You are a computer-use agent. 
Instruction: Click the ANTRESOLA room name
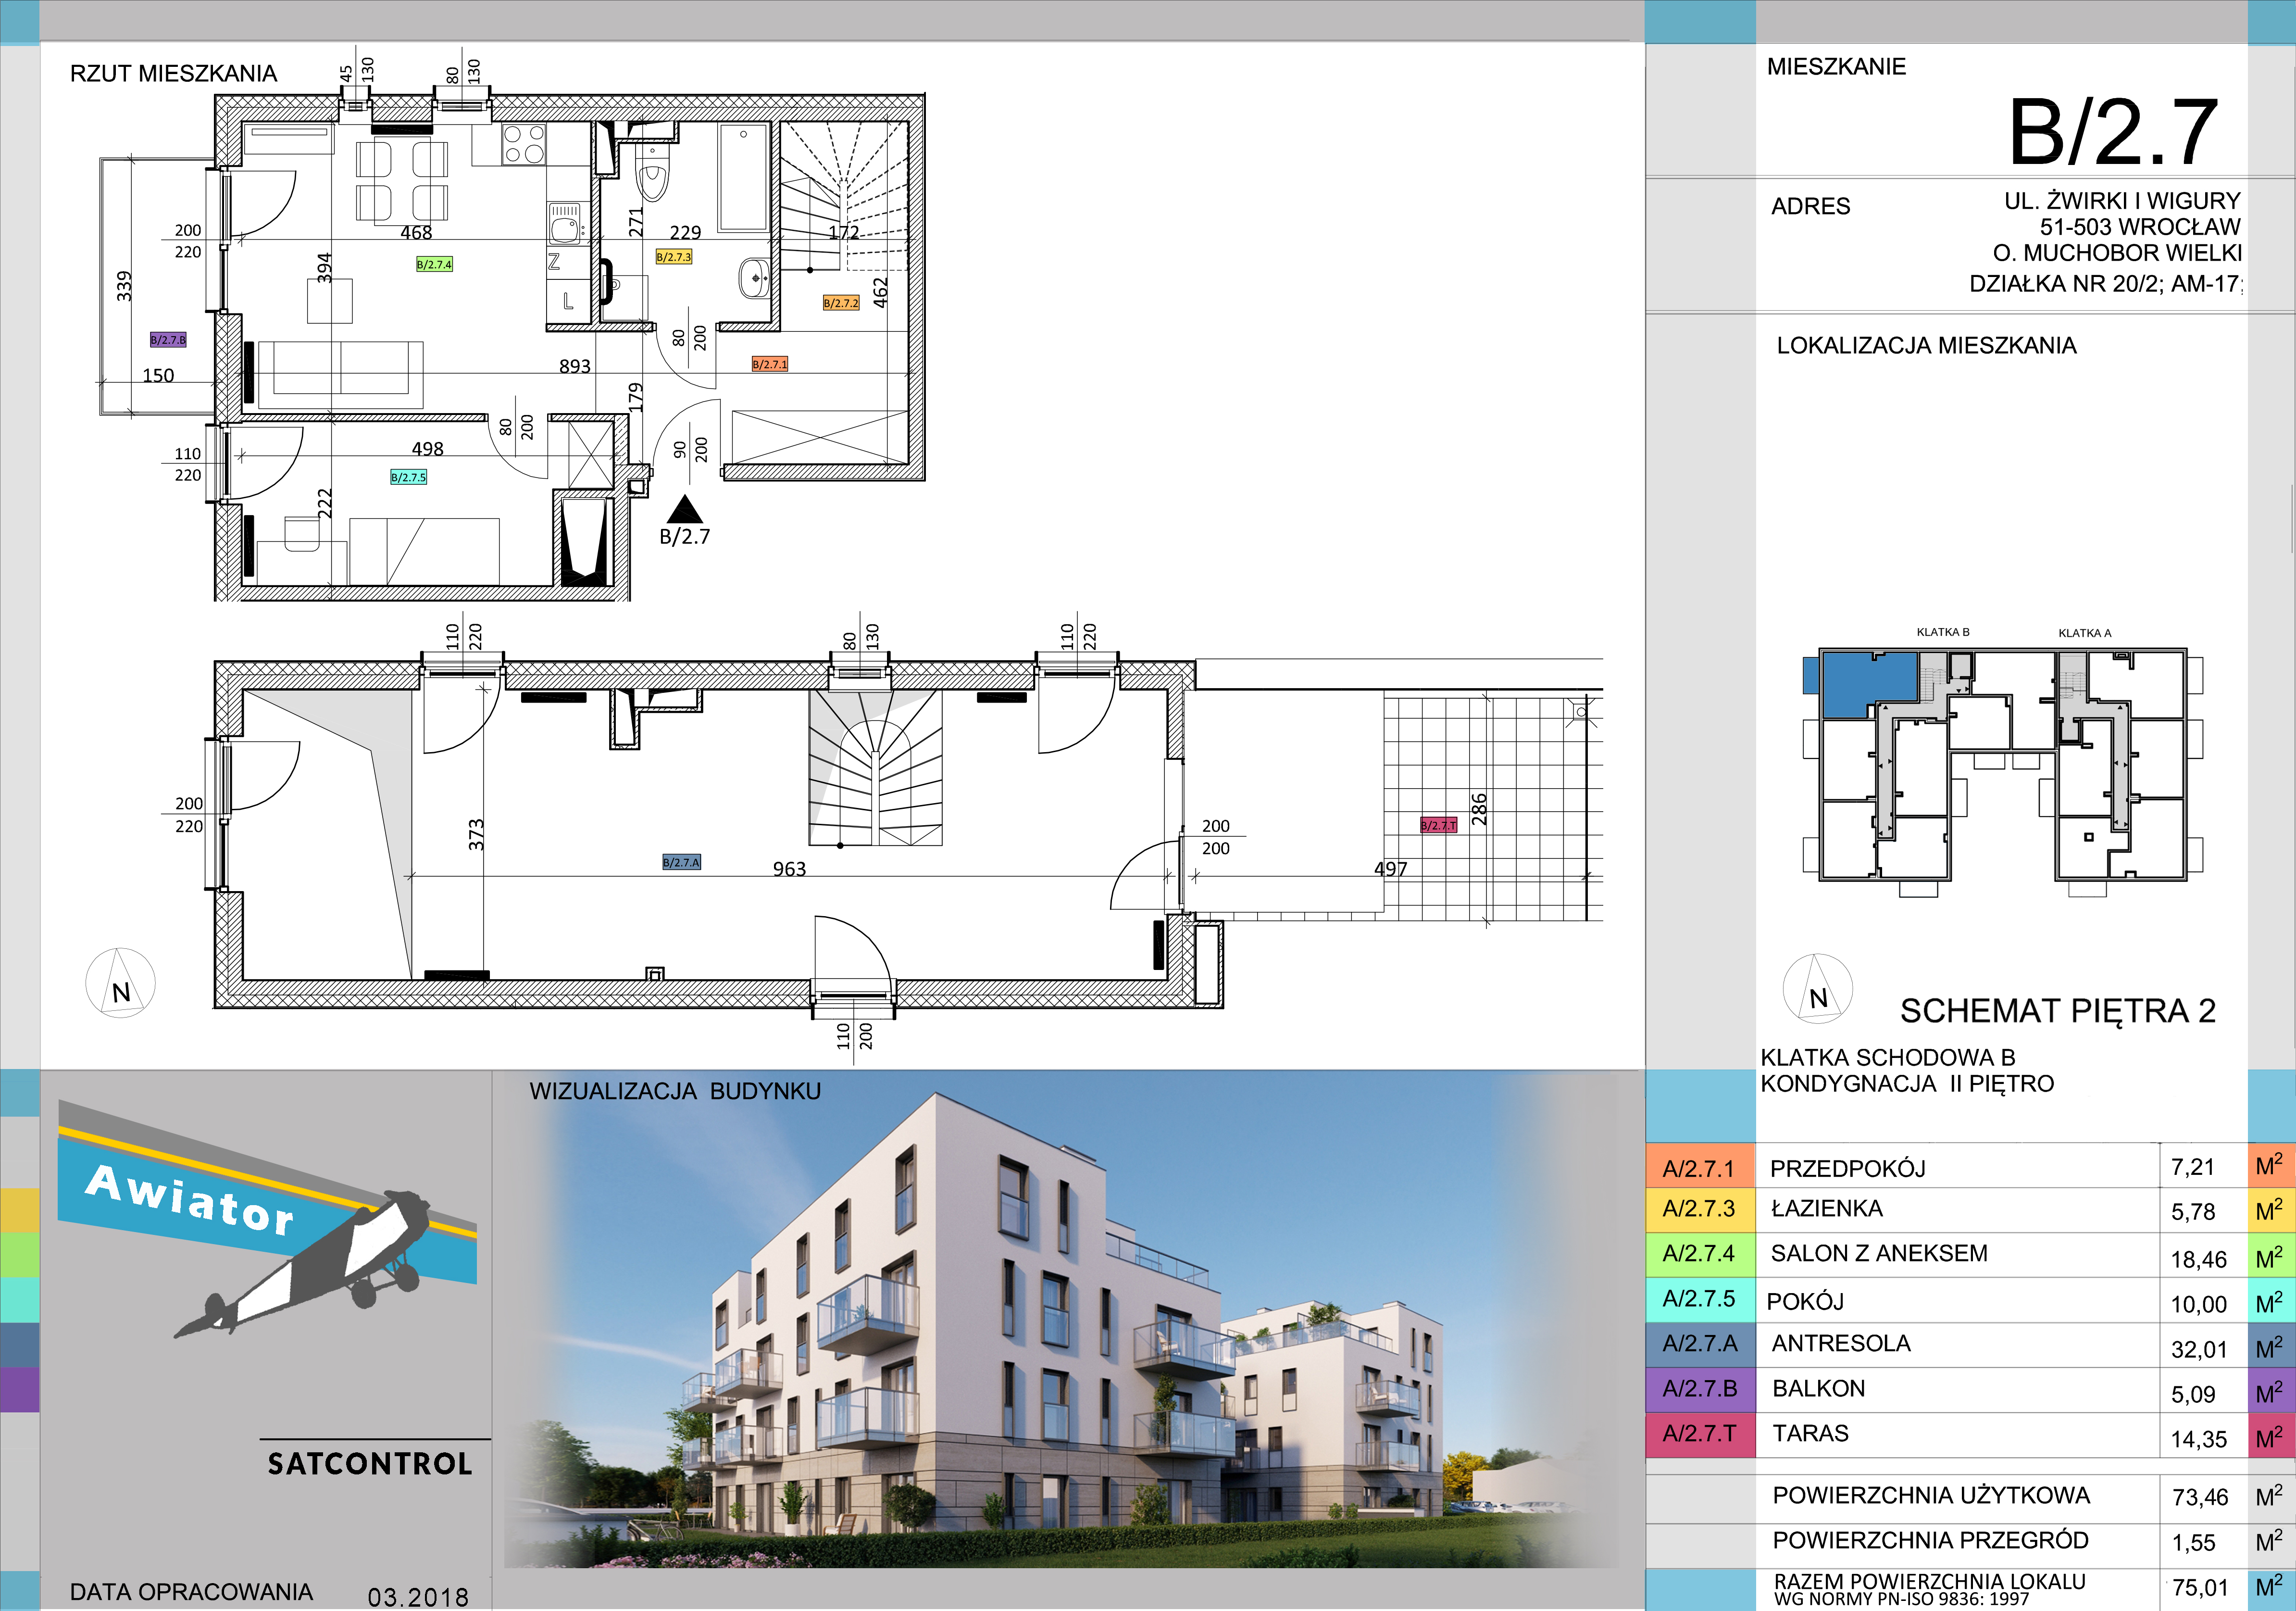[x=1841, y=1344]
